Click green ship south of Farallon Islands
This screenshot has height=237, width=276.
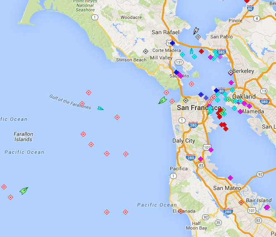(x=24, y=190)
